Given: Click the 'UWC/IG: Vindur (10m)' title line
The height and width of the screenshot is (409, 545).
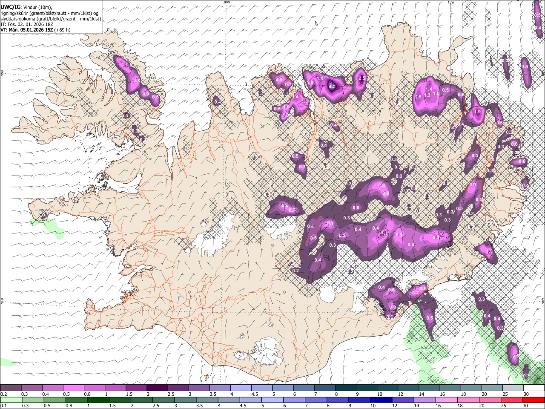Looking at the screenshot, I should click(27, 7).
